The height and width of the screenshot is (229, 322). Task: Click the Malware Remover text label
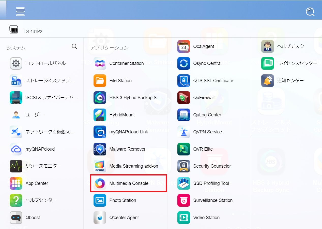pyautogui.click(x=128, y=149)
